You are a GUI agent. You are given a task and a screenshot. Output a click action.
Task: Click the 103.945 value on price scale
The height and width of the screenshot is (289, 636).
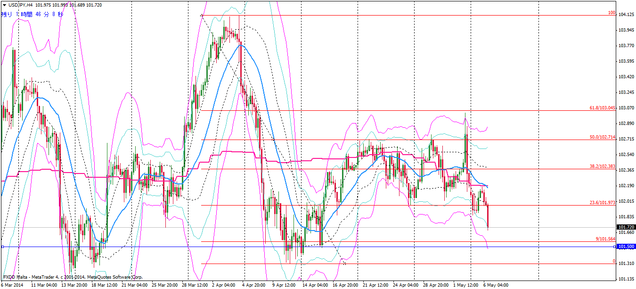pos(626,30)
